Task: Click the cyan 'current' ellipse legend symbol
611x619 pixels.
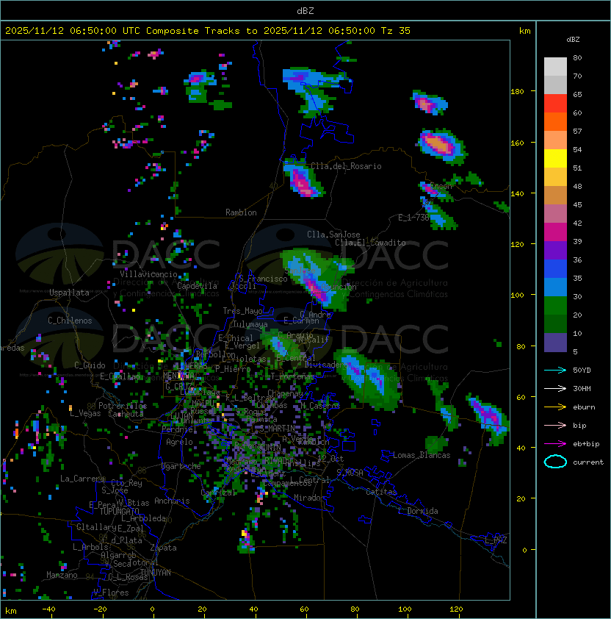Action: tap(555, 462)
